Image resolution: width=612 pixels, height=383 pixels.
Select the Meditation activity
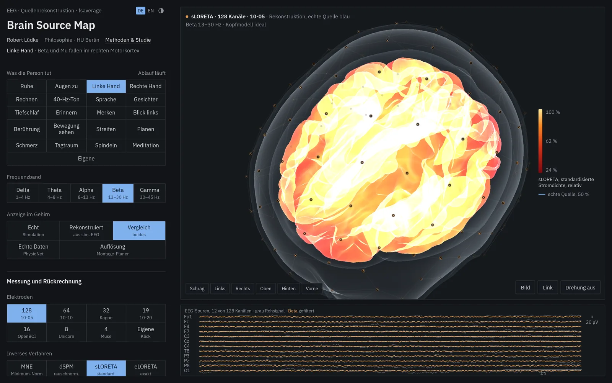pyautogui.click(x=146, y=145)
